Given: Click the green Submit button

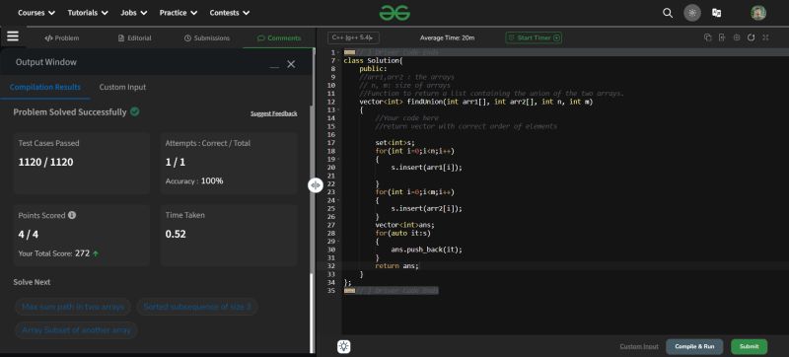Looking at the screenshot, I should pyautogui.click(x=749, y=346).
